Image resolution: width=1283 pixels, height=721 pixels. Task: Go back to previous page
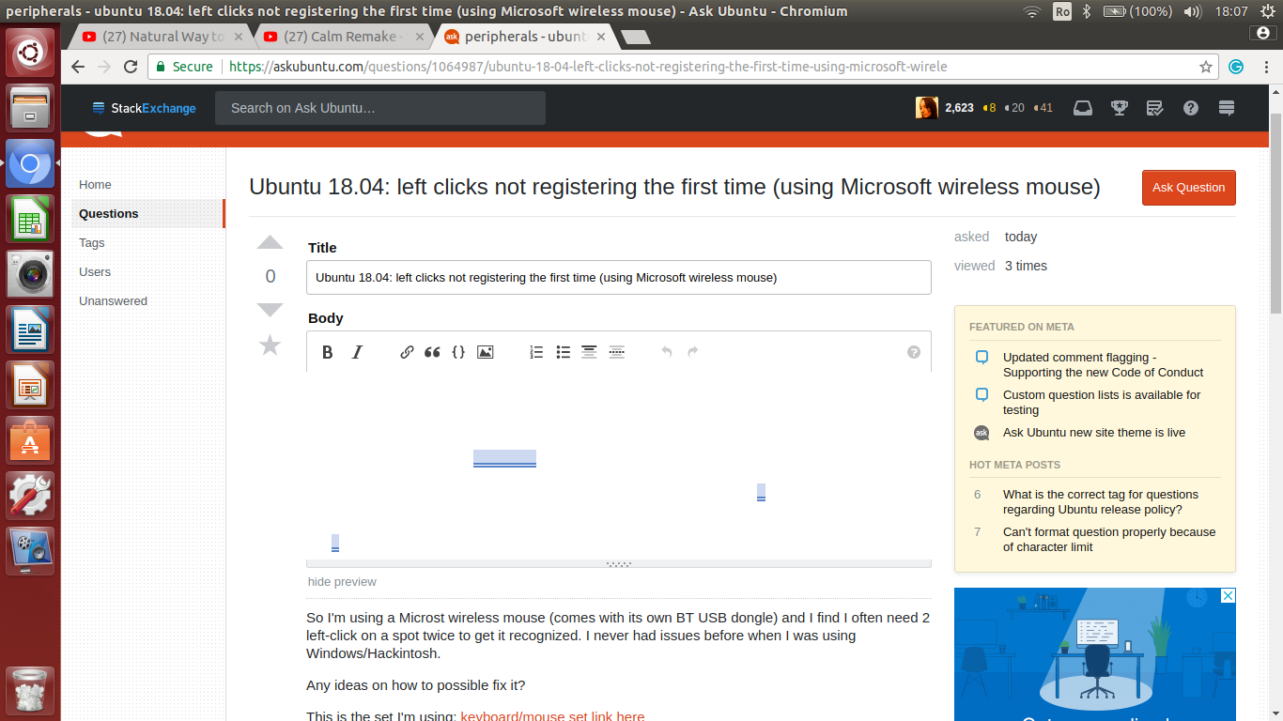(x=78, y=67)
